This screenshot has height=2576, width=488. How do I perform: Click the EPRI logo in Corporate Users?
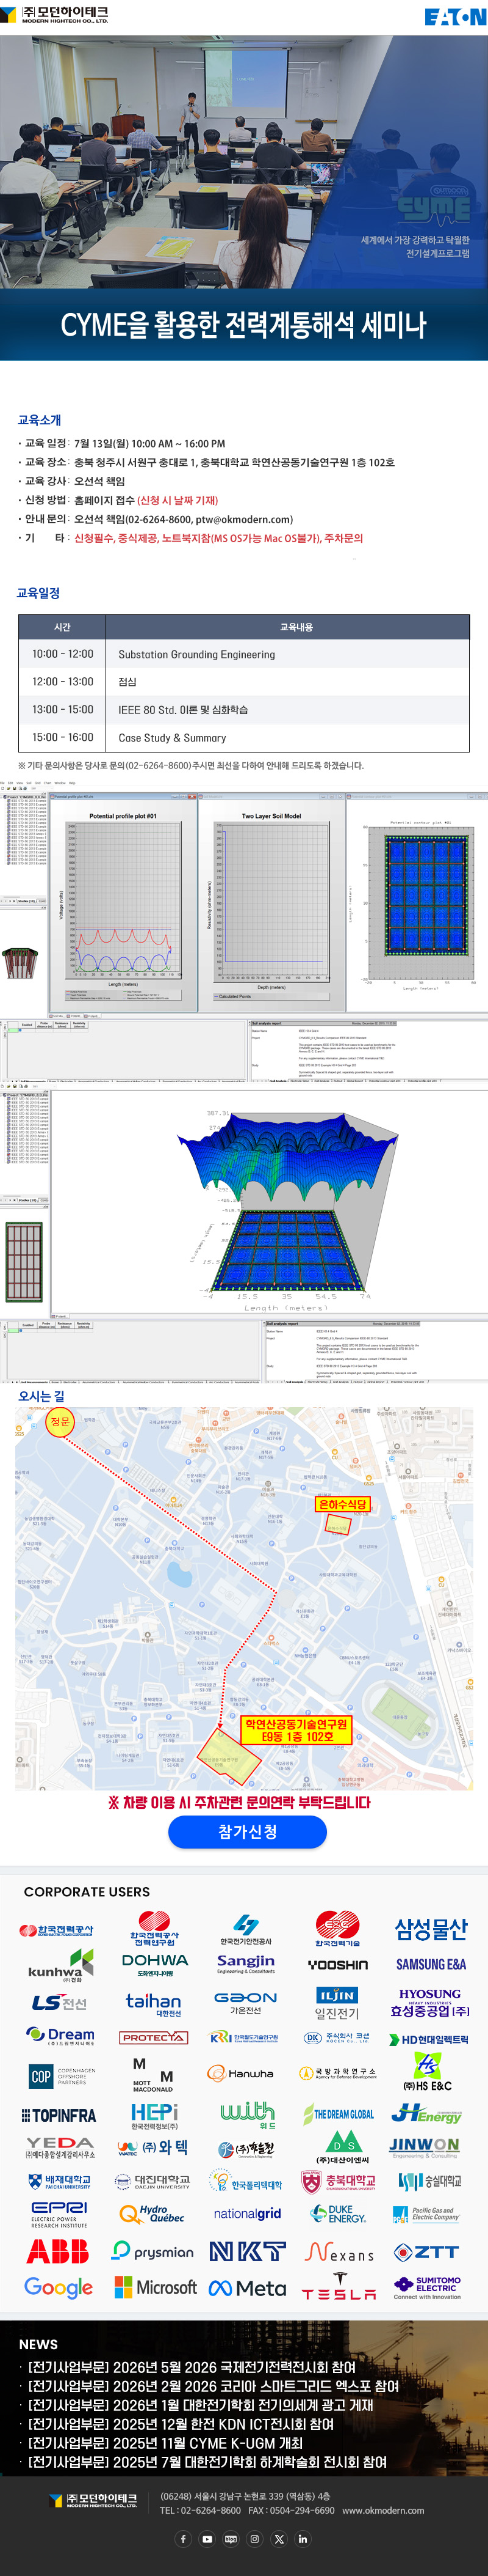click(59, 2214)
